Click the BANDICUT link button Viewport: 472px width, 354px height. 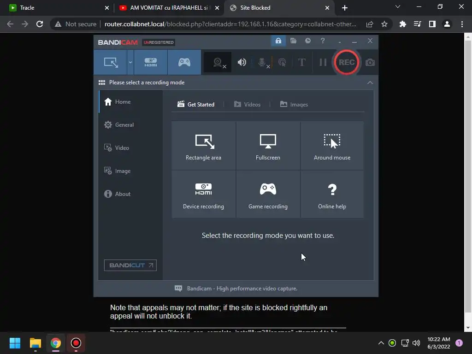130,265
